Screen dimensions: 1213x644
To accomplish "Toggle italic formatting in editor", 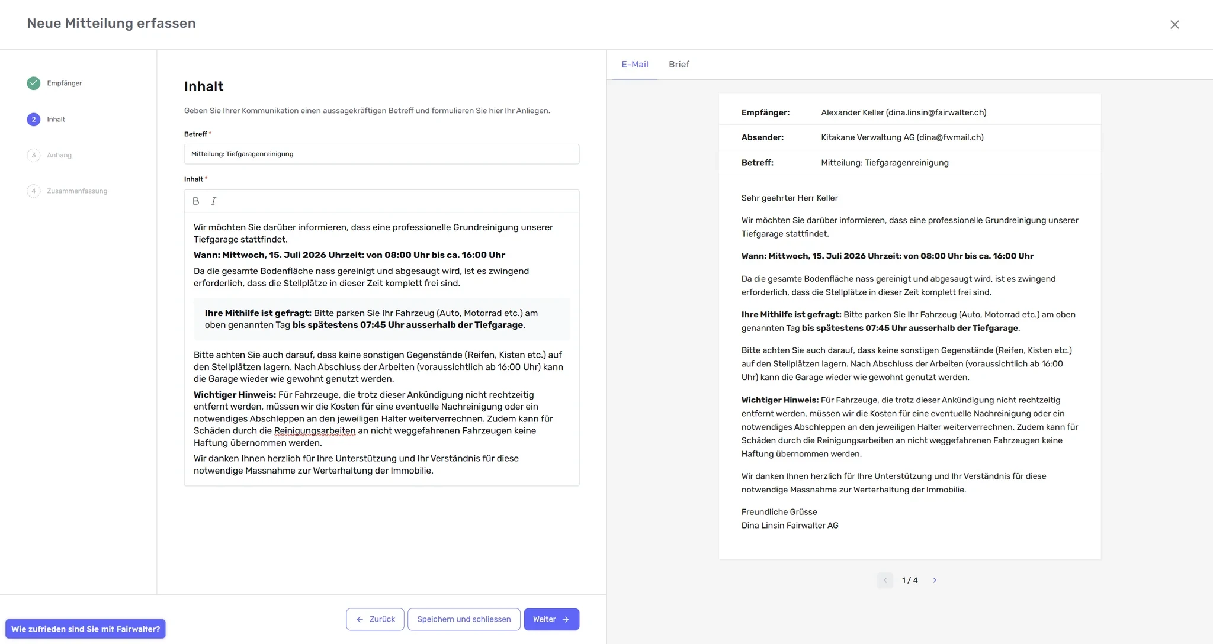I will click(x=214, y=201).
